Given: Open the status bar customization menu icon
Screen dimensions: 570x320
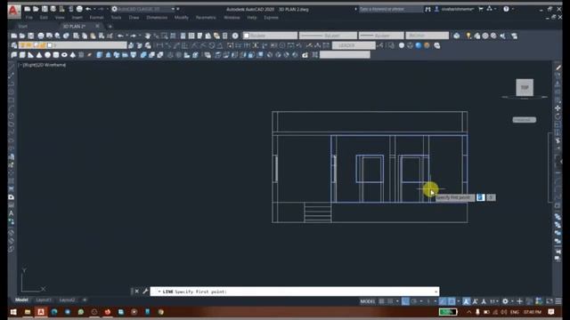Looking at the screenshot, I should pos(558,301).
